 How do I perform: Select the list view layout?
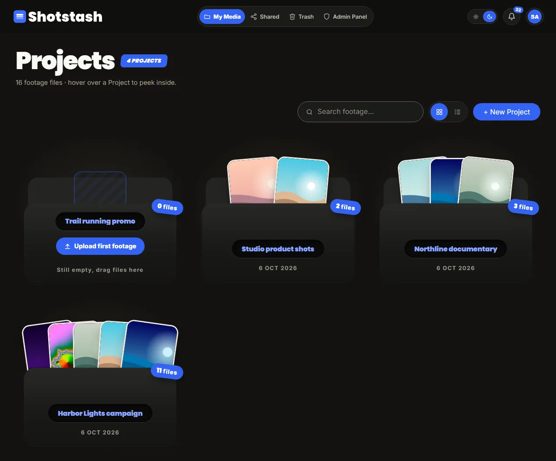pos(457,112)
